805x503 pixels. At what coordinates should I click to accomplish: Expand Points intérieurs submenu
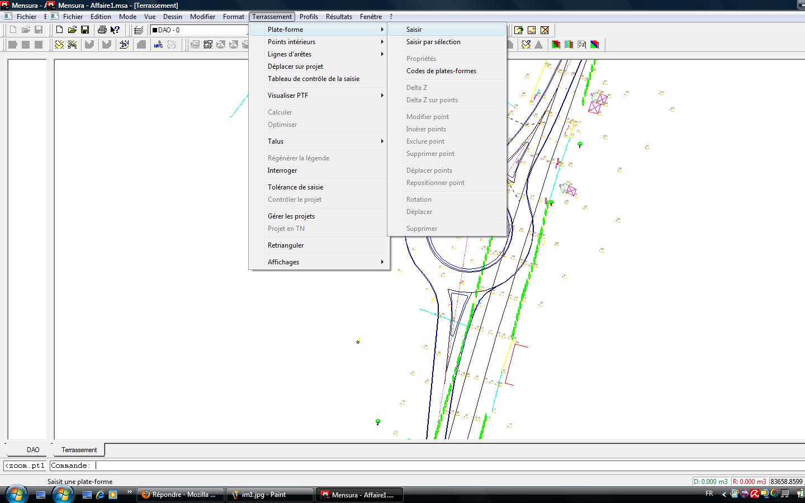tap(320, 42)
